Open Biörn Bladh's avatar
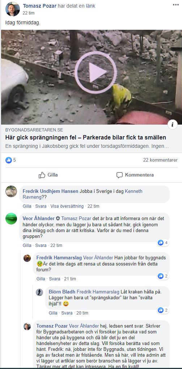Viewport: 182px width, 369px height. [x=39, y=292]
